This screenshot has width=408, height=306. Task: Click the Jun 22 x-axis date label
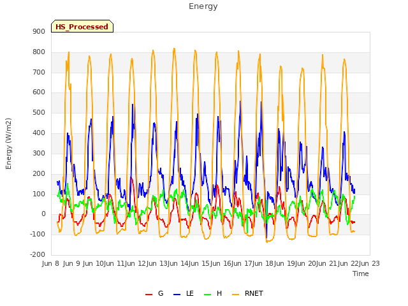[x=349, y=263]
